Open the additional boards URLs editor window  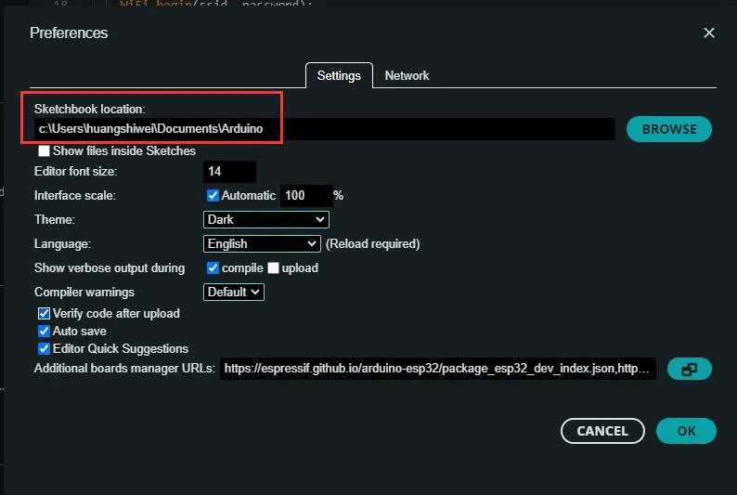click(690, 369)
